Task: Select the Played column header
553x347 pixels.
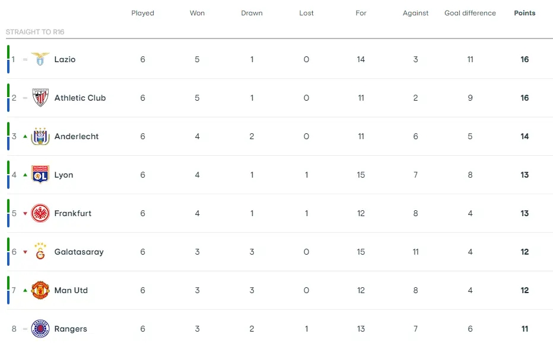Action: tap(142, 13)
